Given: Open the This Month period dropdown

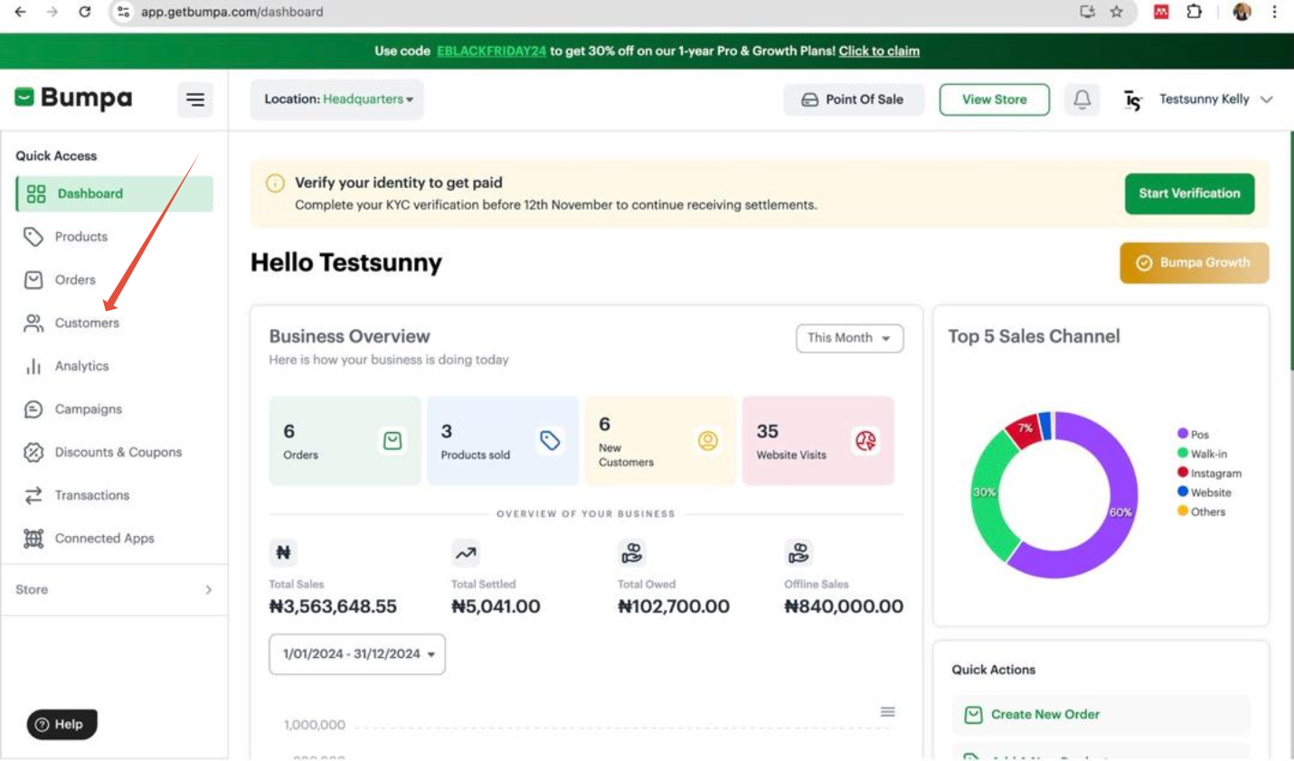Looking at the screenshot, I should point(849,338).
